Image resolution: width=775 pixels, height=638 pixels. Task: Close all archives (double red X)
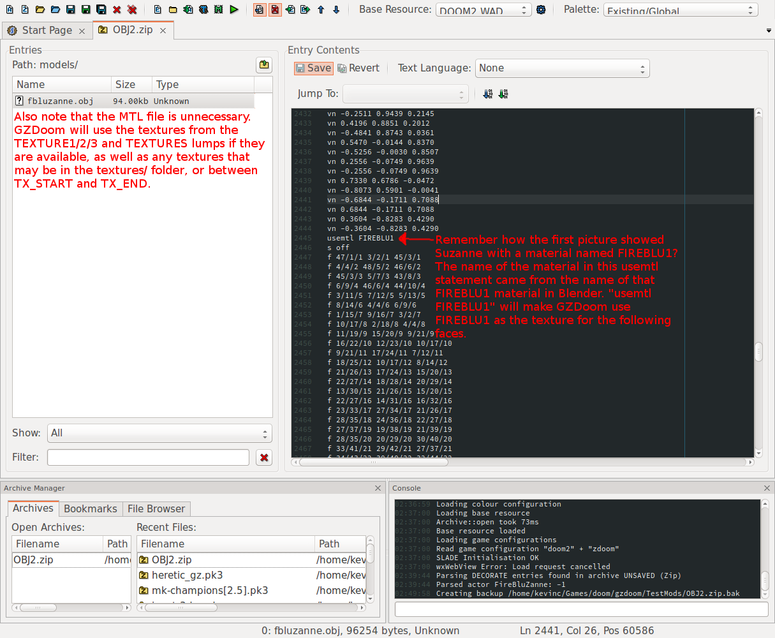click(x=132, y=10)
